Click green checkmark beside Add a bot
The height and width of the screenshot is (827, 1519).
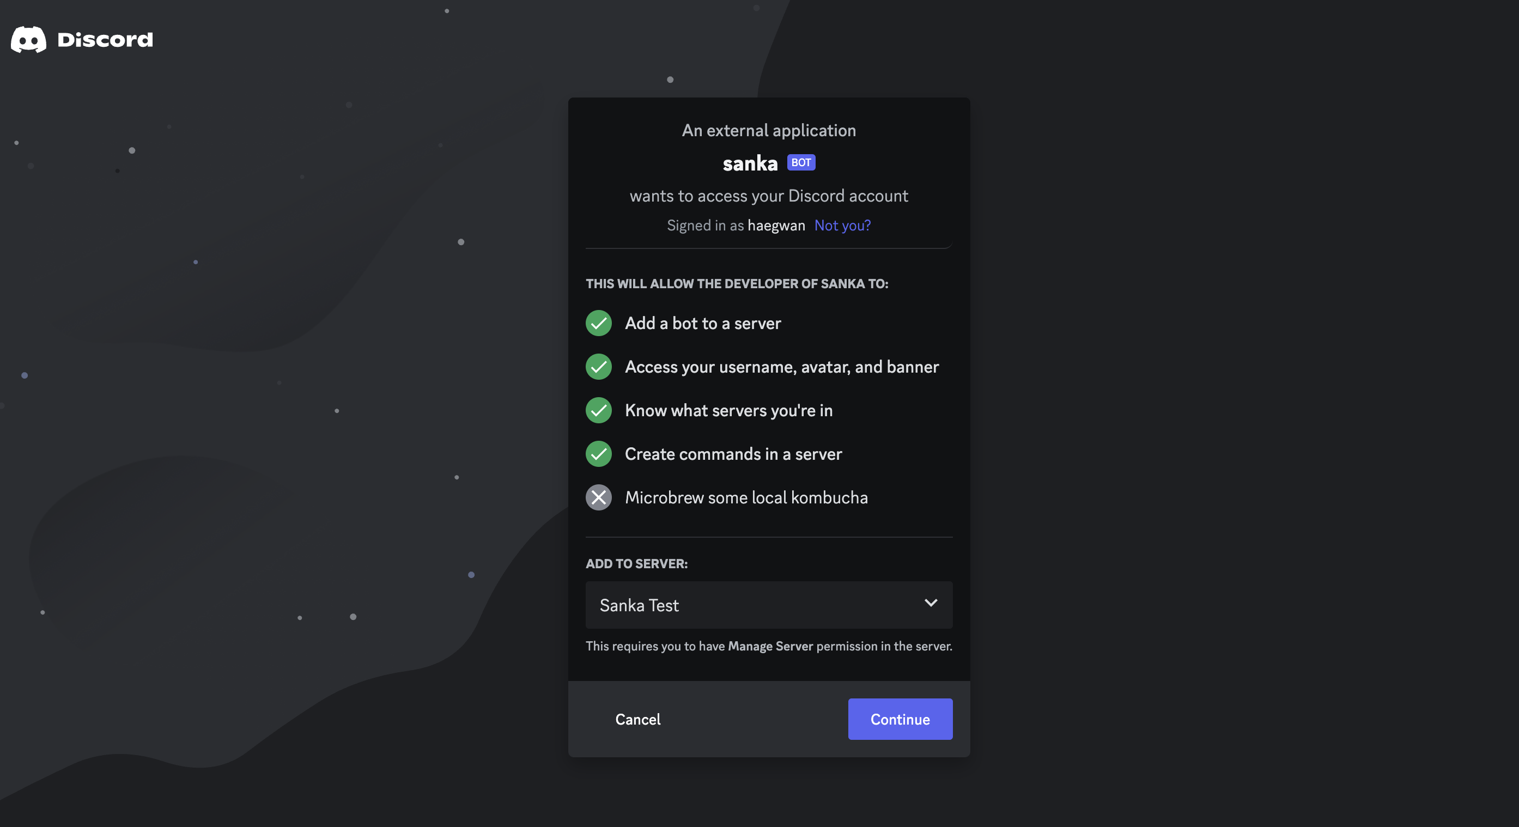click(x=599, y=323)
